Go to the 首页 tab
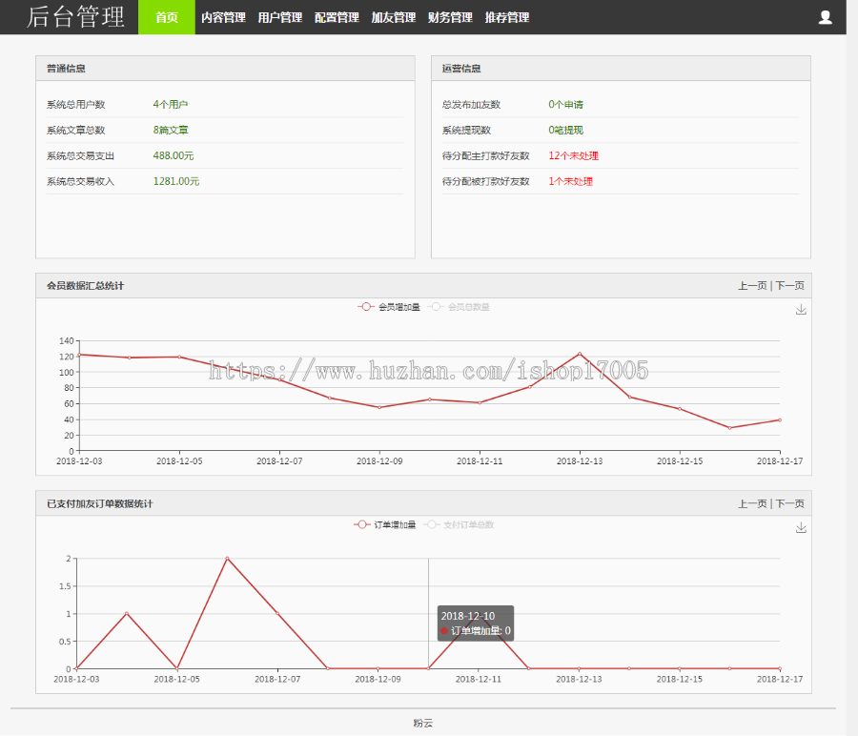858x736 pixels. pos(167,17)
